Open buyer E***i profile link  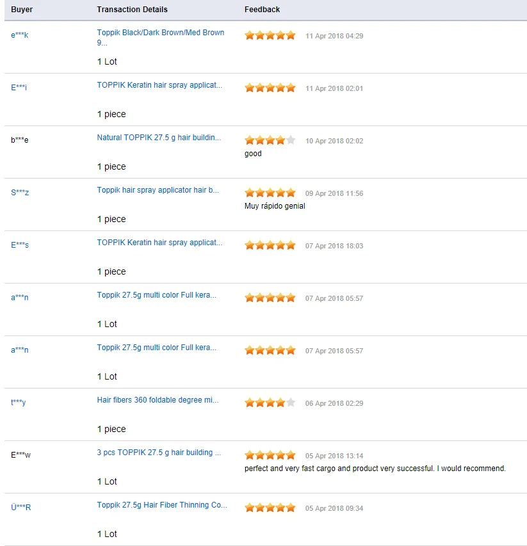[x=19, y=88]
